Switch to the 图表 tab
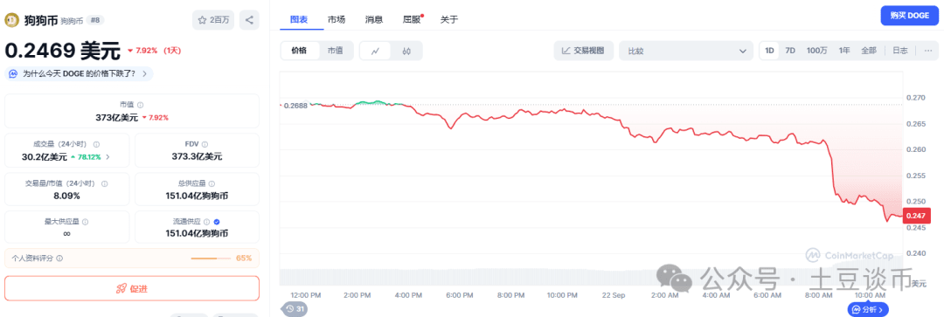The height and width of the screenshot is (317, 944). (x=299, y=19)
